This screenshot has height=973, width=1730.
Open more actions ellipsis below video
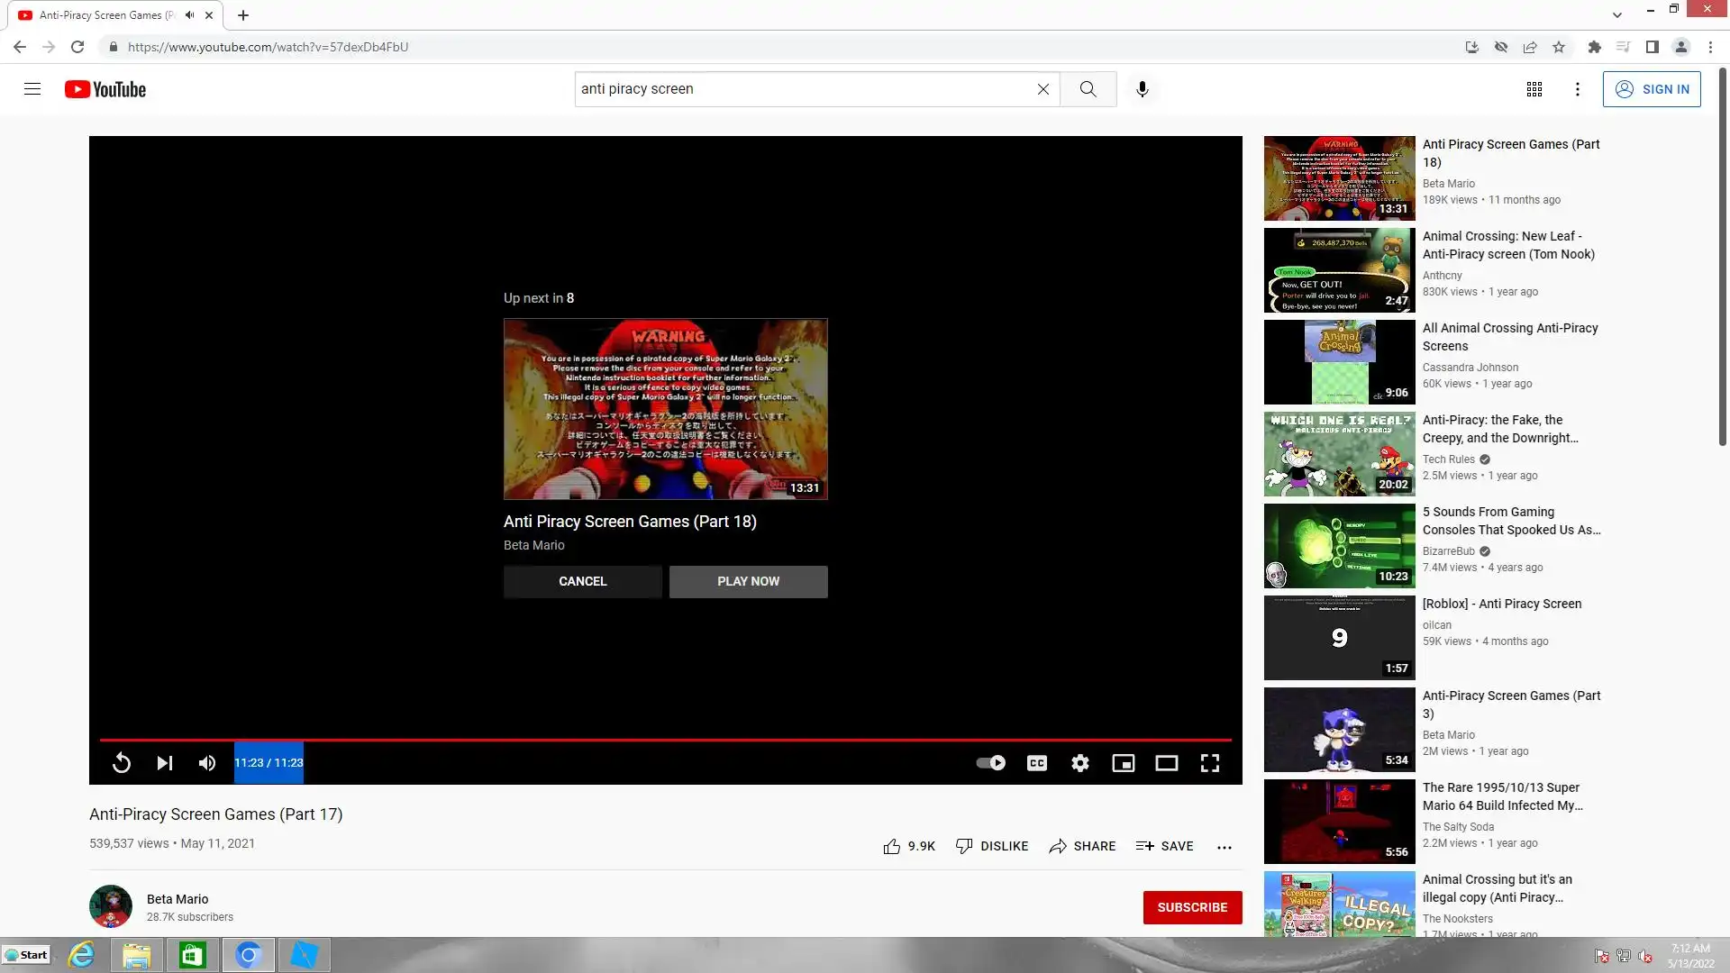point(1224,847)
